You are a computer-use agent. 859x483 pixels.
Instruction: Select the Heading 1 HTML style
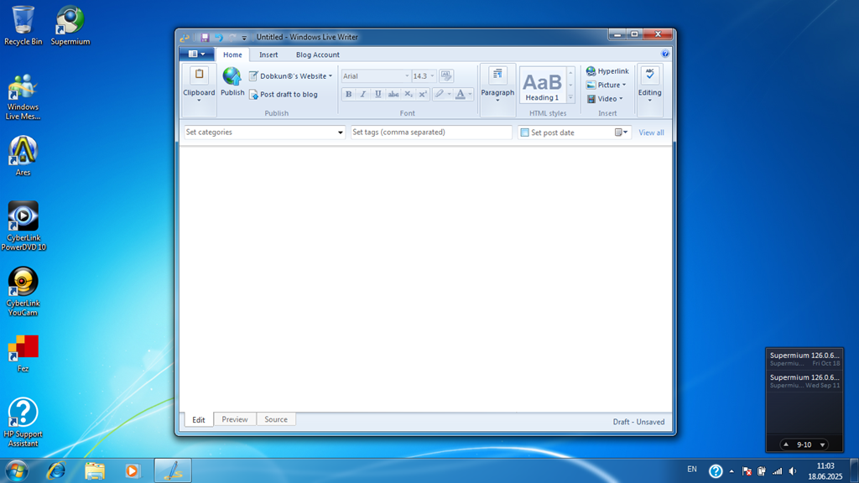coord(542,85)
